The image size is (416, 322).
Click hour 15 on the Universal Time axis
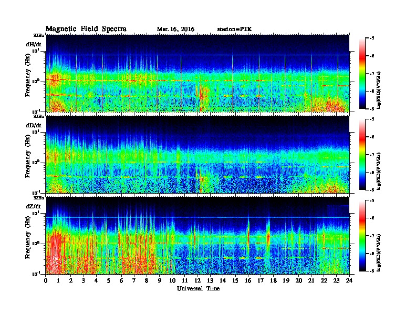235,281
